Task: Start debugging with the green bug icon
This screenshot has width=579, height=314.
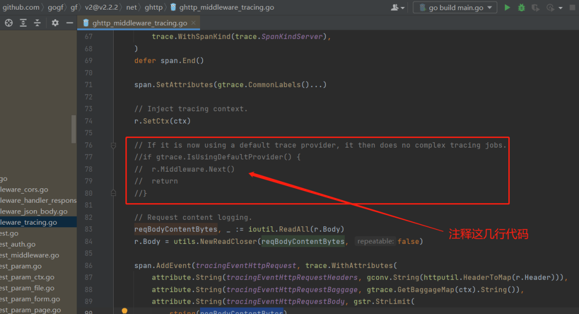Action: click(522, 7)
